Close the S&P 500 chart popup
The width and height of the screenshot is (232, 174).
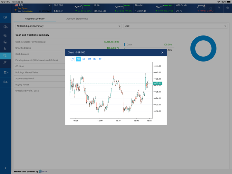[x=162, y=53]
